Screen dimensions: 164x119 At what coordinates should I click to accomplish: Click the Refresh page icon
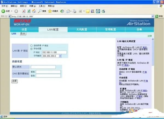coord(29,11)
